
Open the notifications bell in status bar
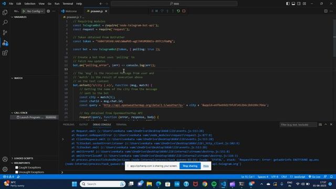[331, 177]
